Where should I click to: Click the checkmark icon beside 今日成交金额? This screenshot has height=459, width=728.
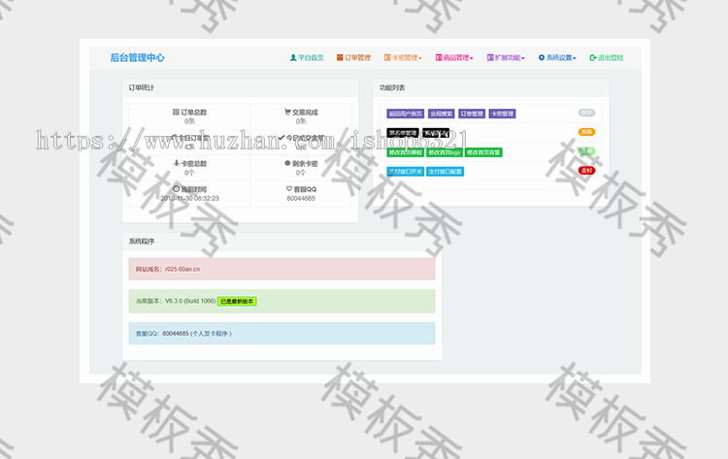(x=281, y=138)
